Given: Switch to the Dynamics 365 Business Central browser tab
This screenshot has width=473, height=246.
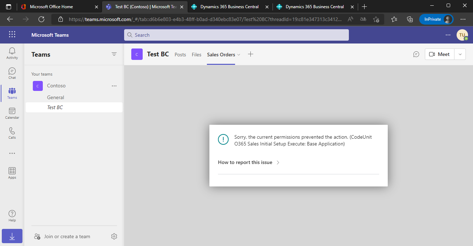Looking at the screenshot, I should 229,6.
